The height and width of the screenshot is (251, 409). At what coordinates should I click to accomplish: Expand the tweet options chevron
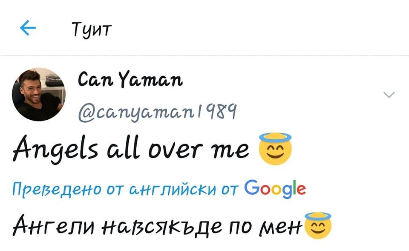point(389,95)
